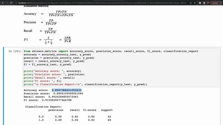Click the "Evaluation Metrics:" heading

tap(36, 6)
